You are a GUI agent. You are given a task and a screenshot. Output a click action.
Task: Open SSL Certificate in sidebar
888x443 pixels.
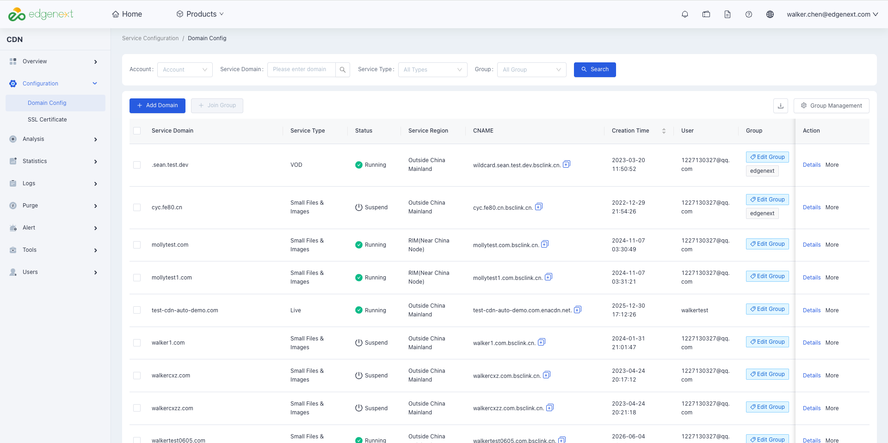point(47,120)
